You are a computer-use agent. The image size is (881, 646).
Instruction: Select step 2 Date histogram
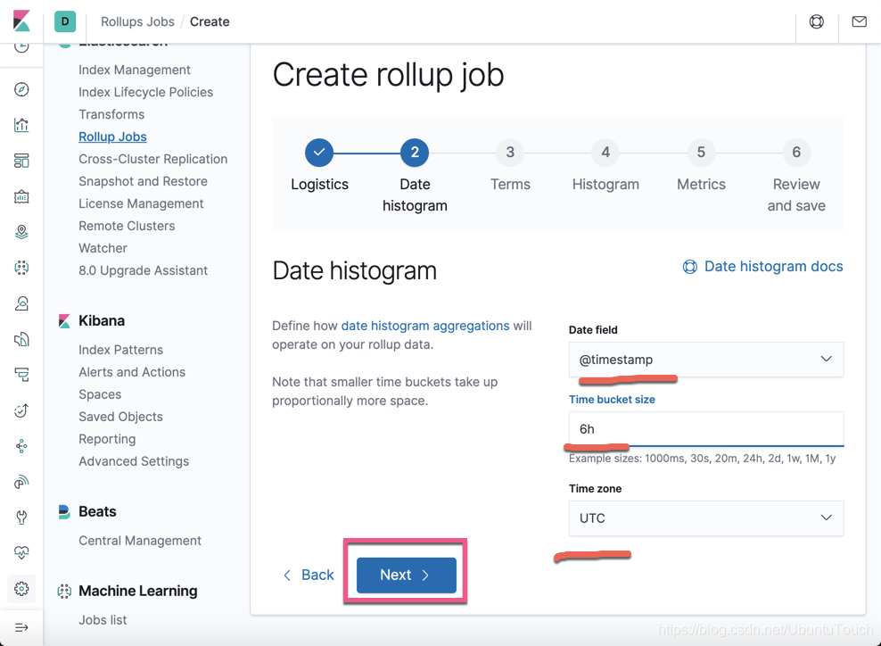pyautogui.click(x=415, y=153)
